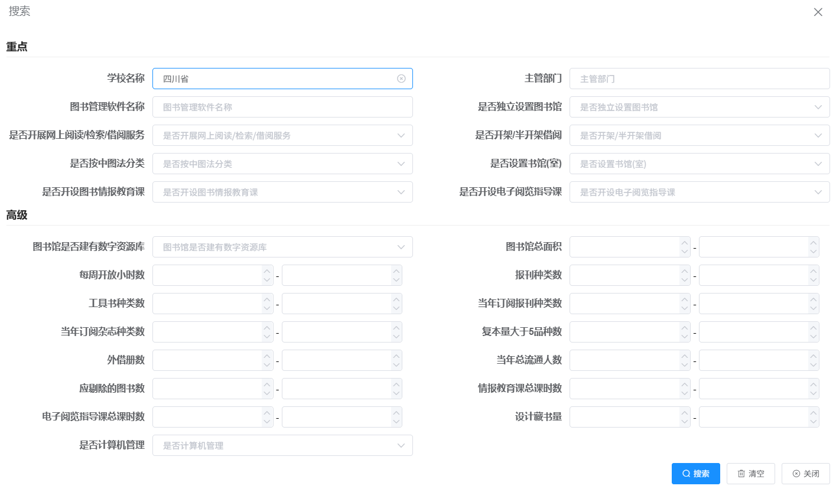Click the blue 搜索 button
This screenshot has height=489, width=836.
[695, 474]
